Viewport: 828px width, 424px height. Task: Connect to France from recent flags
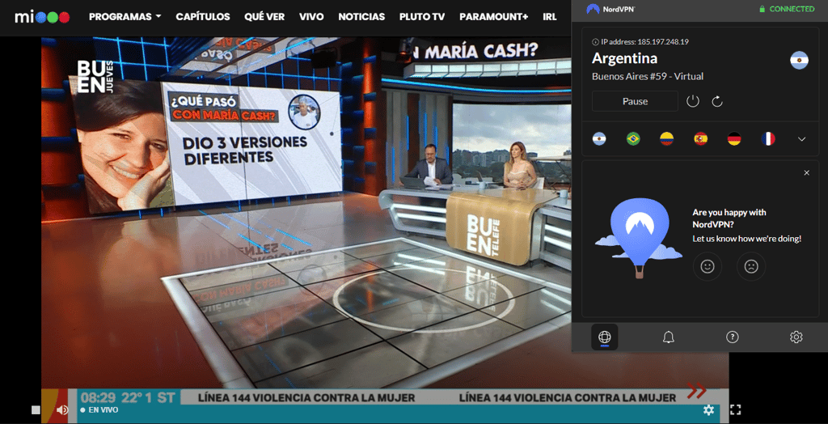pos(768,138)
